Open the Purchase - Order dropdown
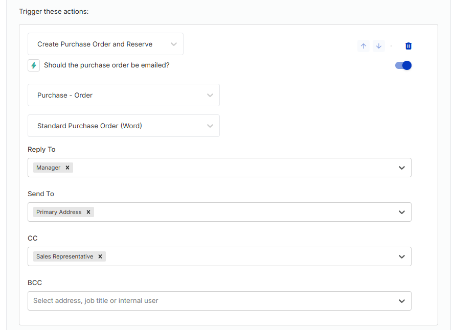The height and width of the screenshot is (330, 455). pos(124,95)
